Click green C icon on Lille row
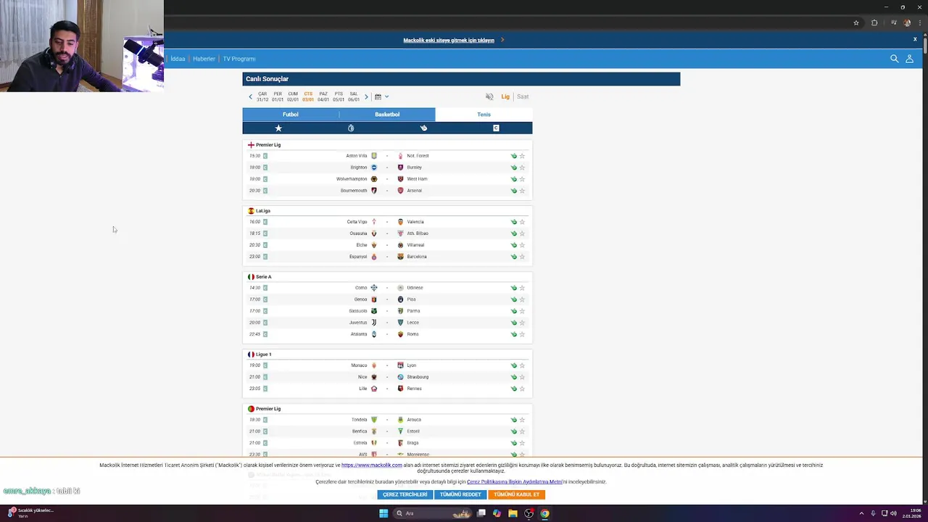 (x=265, y=389)
